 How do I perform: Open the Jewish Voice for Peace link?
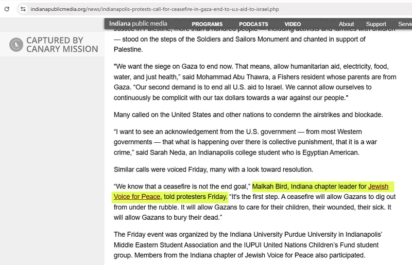[378, 186]
